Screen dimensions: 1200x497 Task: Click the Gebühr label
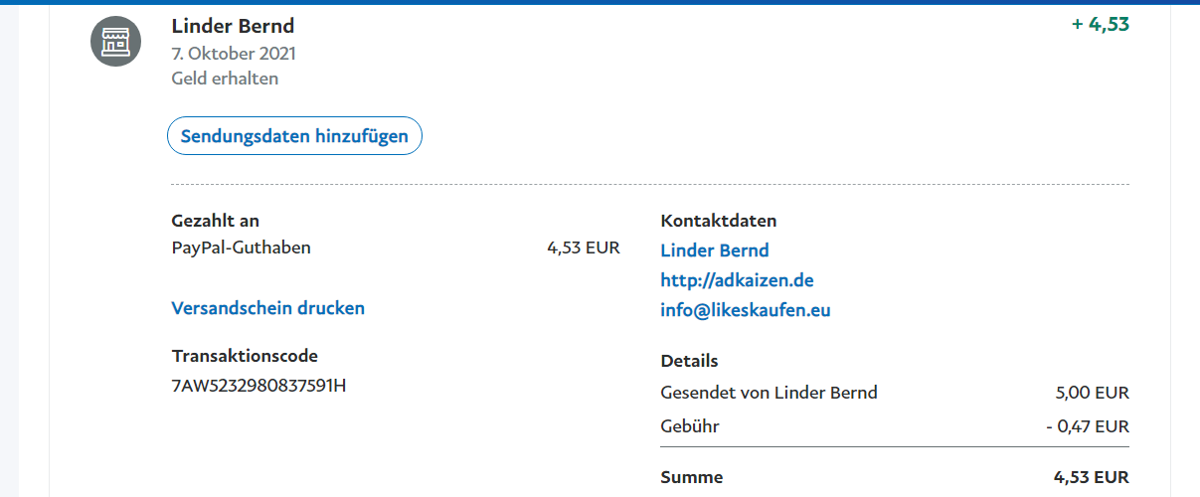tap(690, 427)
